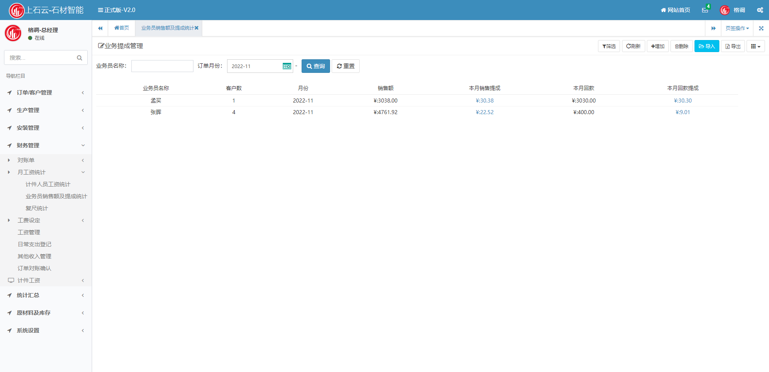Click the 筛选 filter button
769x372 pixels.
(x=609, y=46)
